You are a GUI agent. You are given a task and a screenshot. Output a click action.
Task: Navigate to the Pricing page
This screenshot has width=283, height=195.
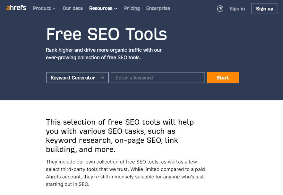[132, 8]
